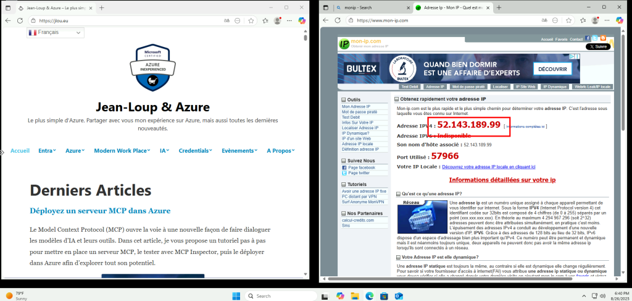Click the X Suivre button
Image resolution: width=632 pixels, height=301 pixels.
(598, 47)
